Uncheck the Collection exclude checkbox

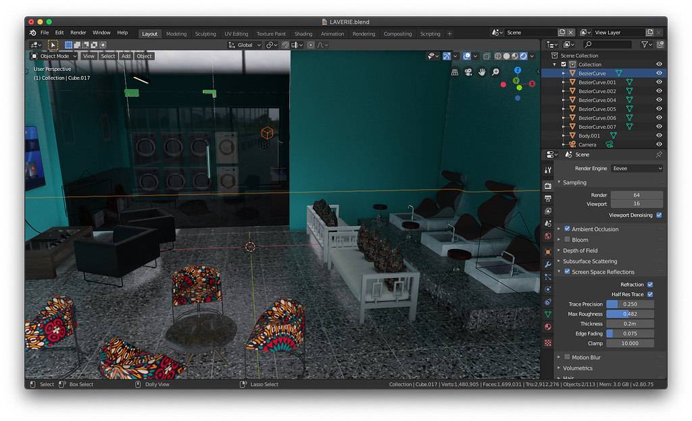(564, 64)
